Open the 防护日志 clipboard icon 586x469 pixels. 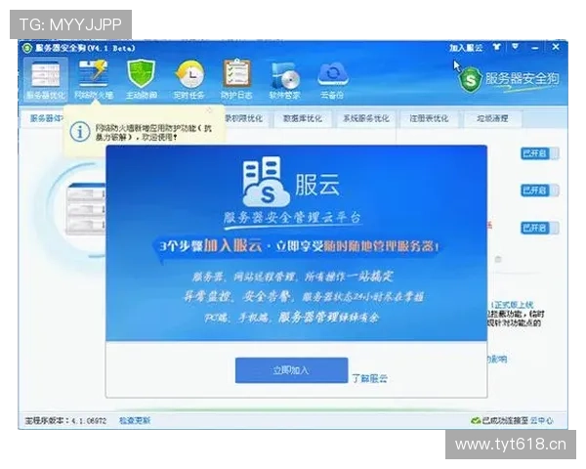236,79
